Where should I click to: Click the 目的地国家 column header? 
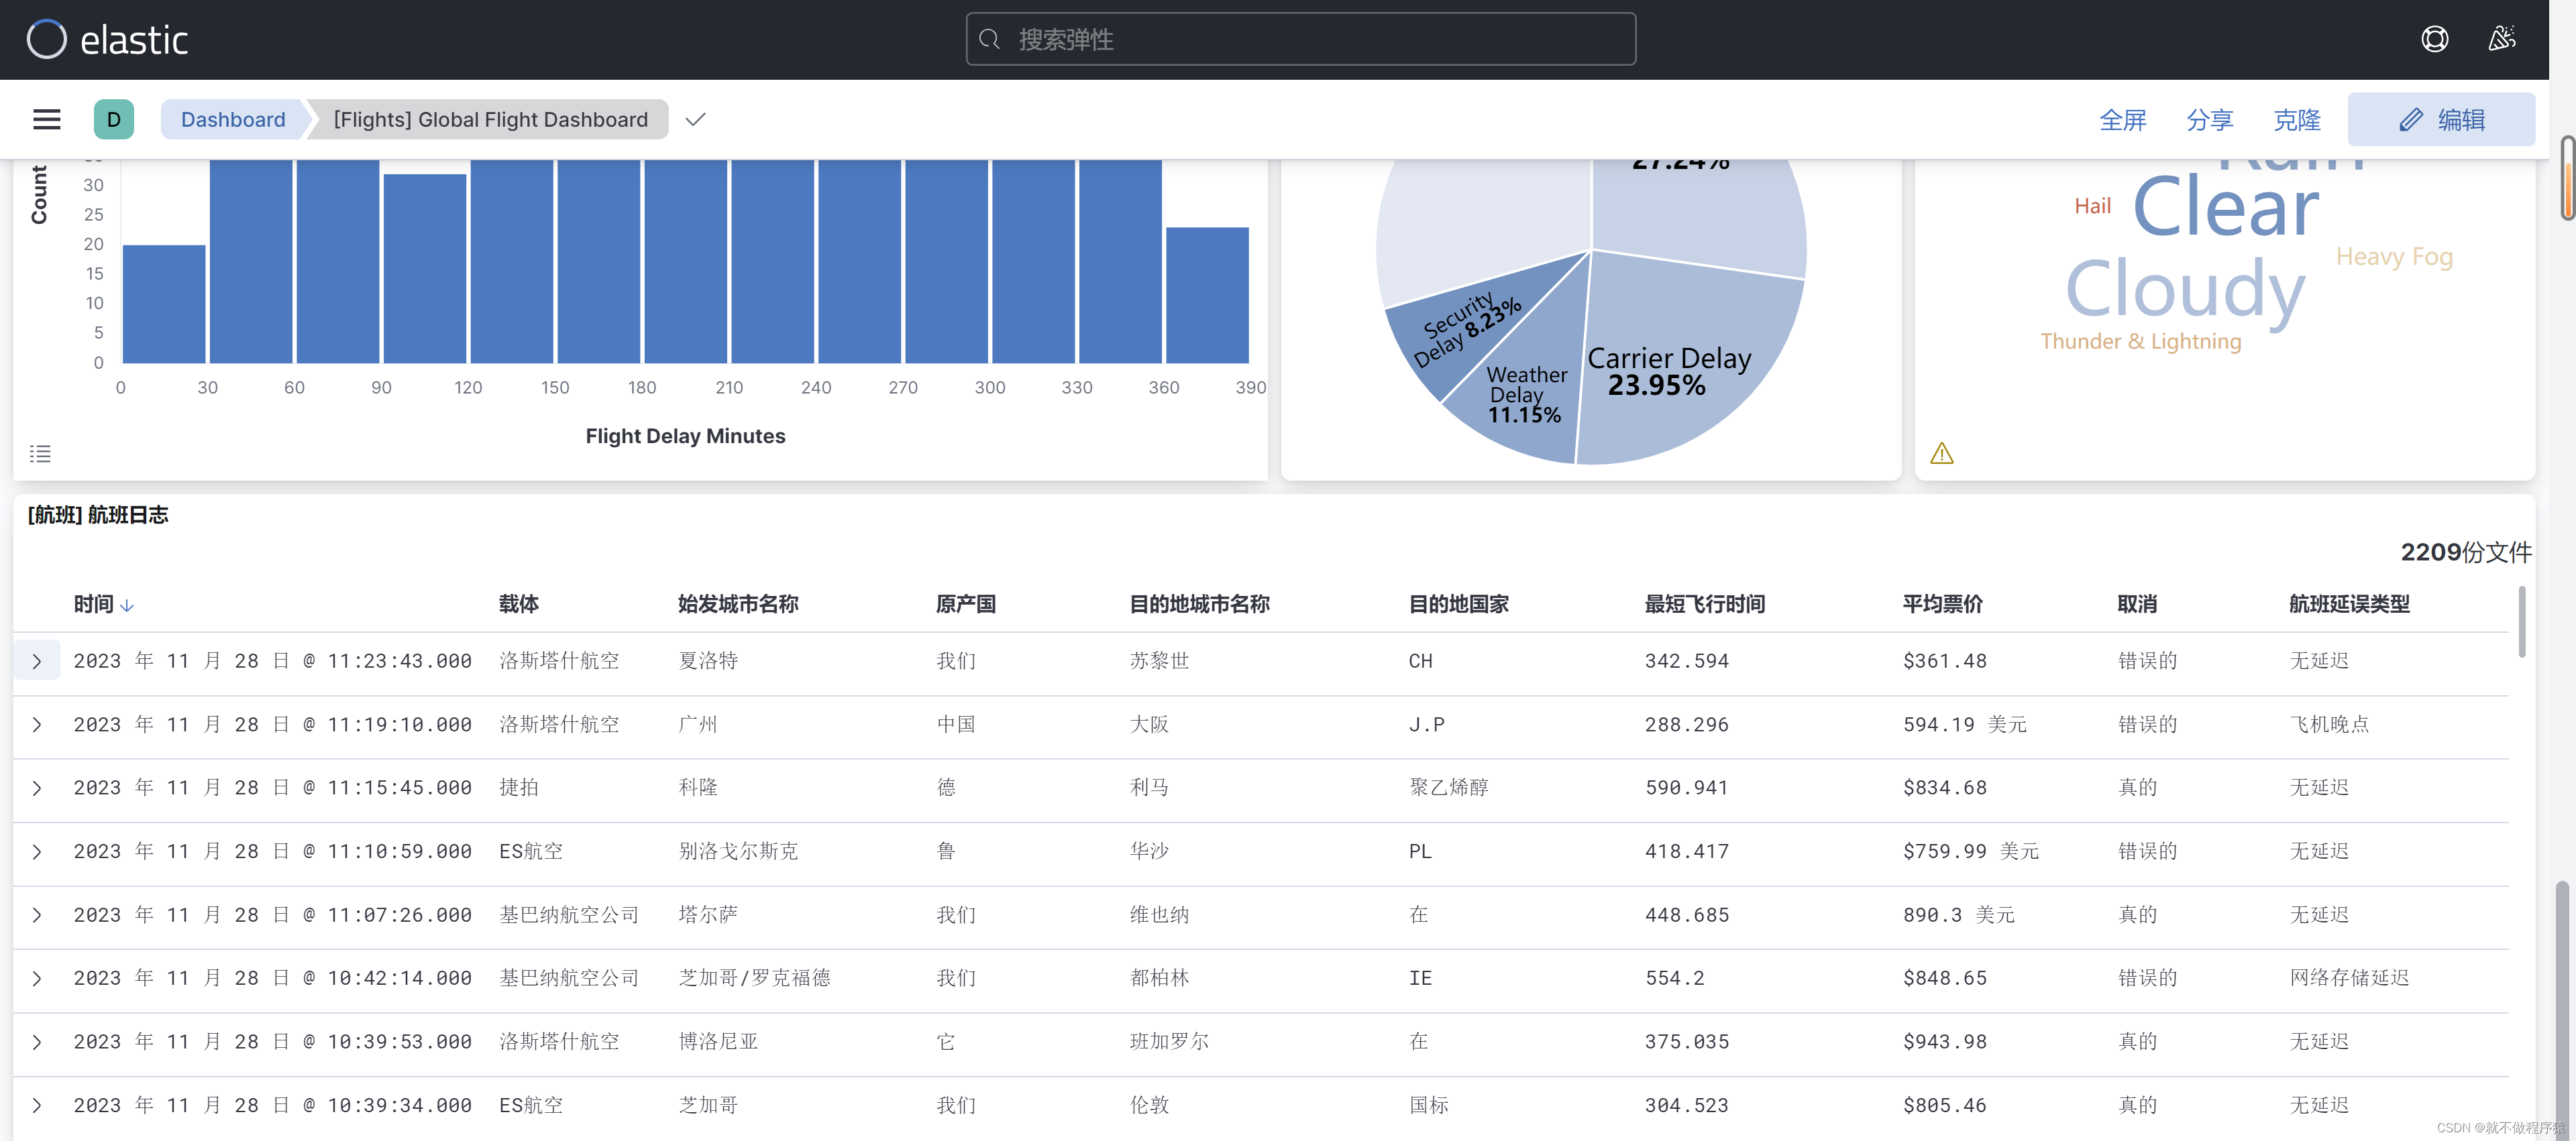[x=1459, y=605]
